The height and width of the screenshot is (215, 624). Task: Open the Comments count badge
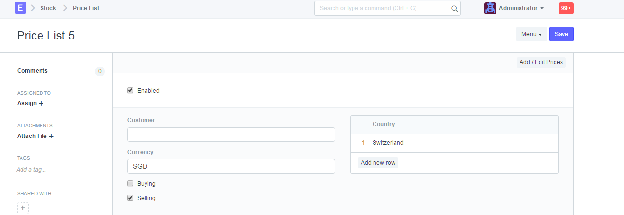coord(100,71)
